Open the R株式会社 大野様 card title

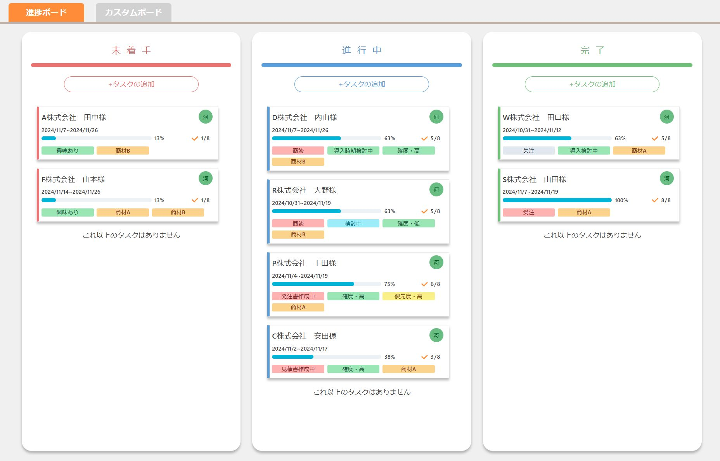click(304, 190)
